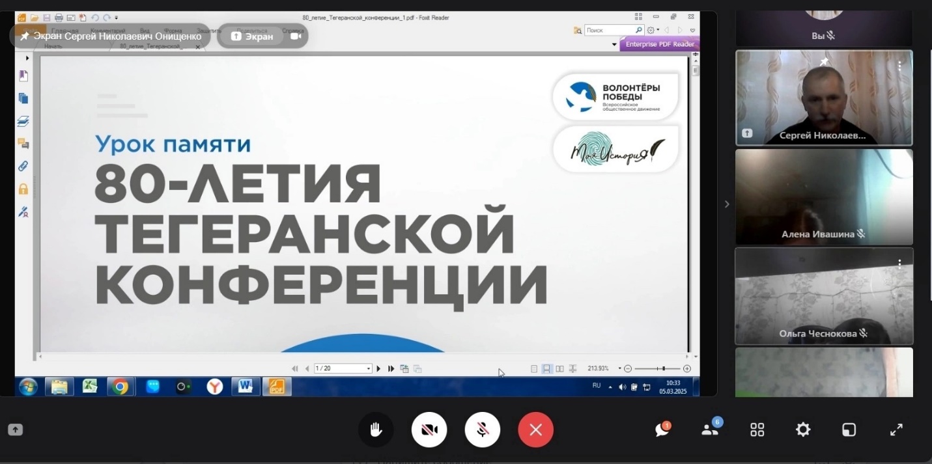Switch to the Начать document tab

click(53, 46)
